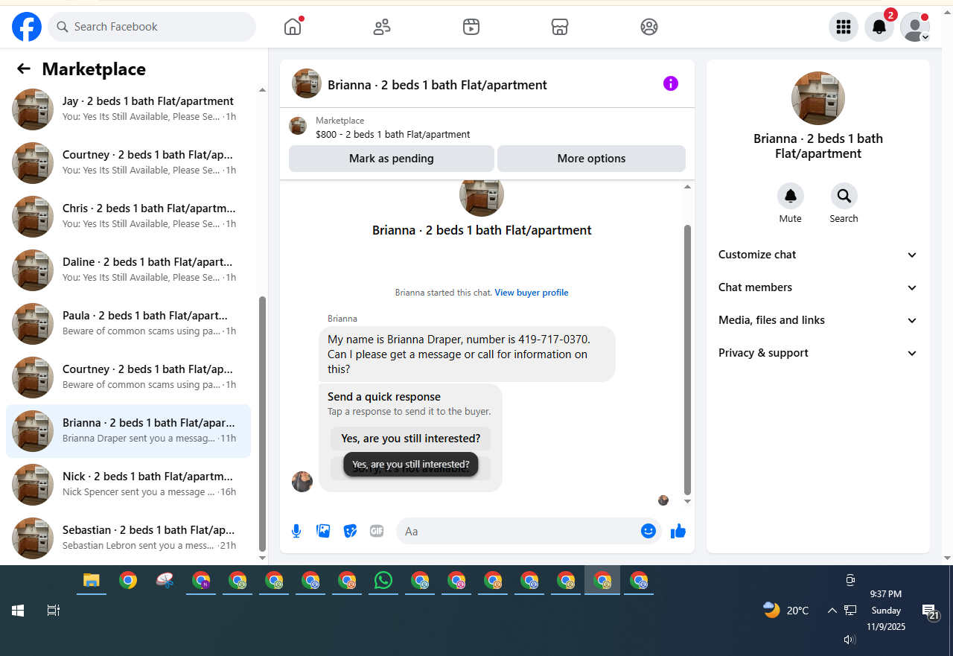Go back using the Marketplace arrow

(x=24, y=69)
